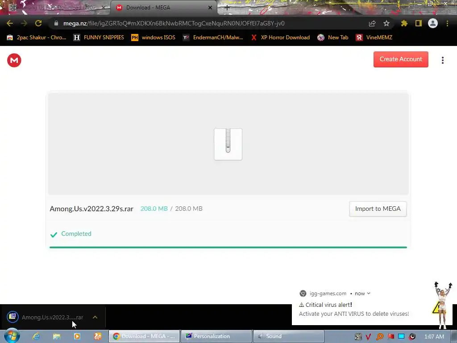457x343 pixels.
Task: Open the New Tab bookmark
Action: (333, 38)
